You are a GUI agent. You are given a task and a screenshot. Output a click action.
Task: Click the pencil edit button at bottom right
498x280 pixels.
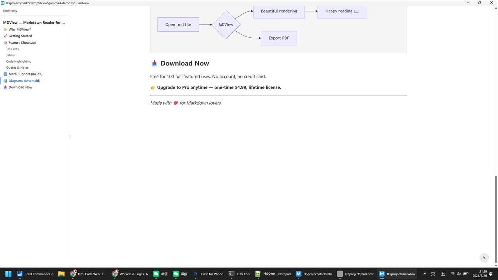point(484,258)
